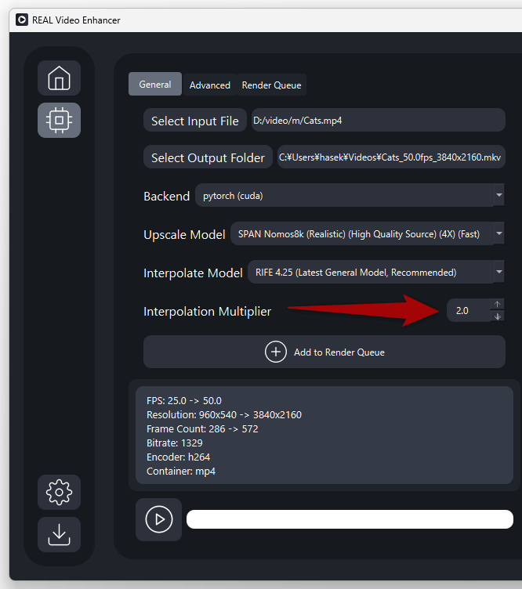Click the Upscale Model label
The width and height of the screenshot is (522, 589).
(184, 234)
